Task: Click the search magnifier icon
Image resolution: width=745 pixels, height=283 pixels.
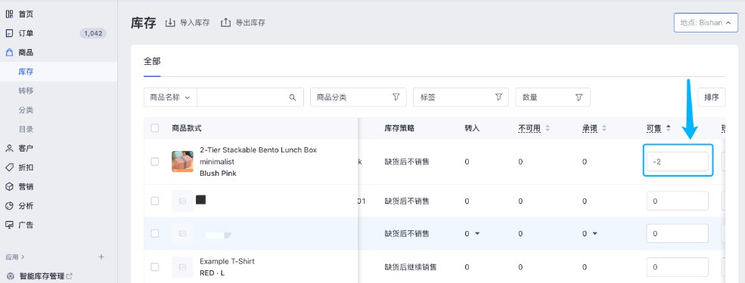Action: pos(293,97)
